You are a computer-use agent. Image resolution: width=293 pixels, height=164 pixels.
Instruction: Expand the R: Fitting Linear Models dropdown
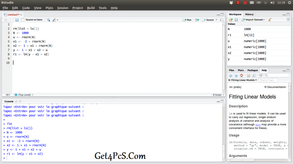[243, 80]
